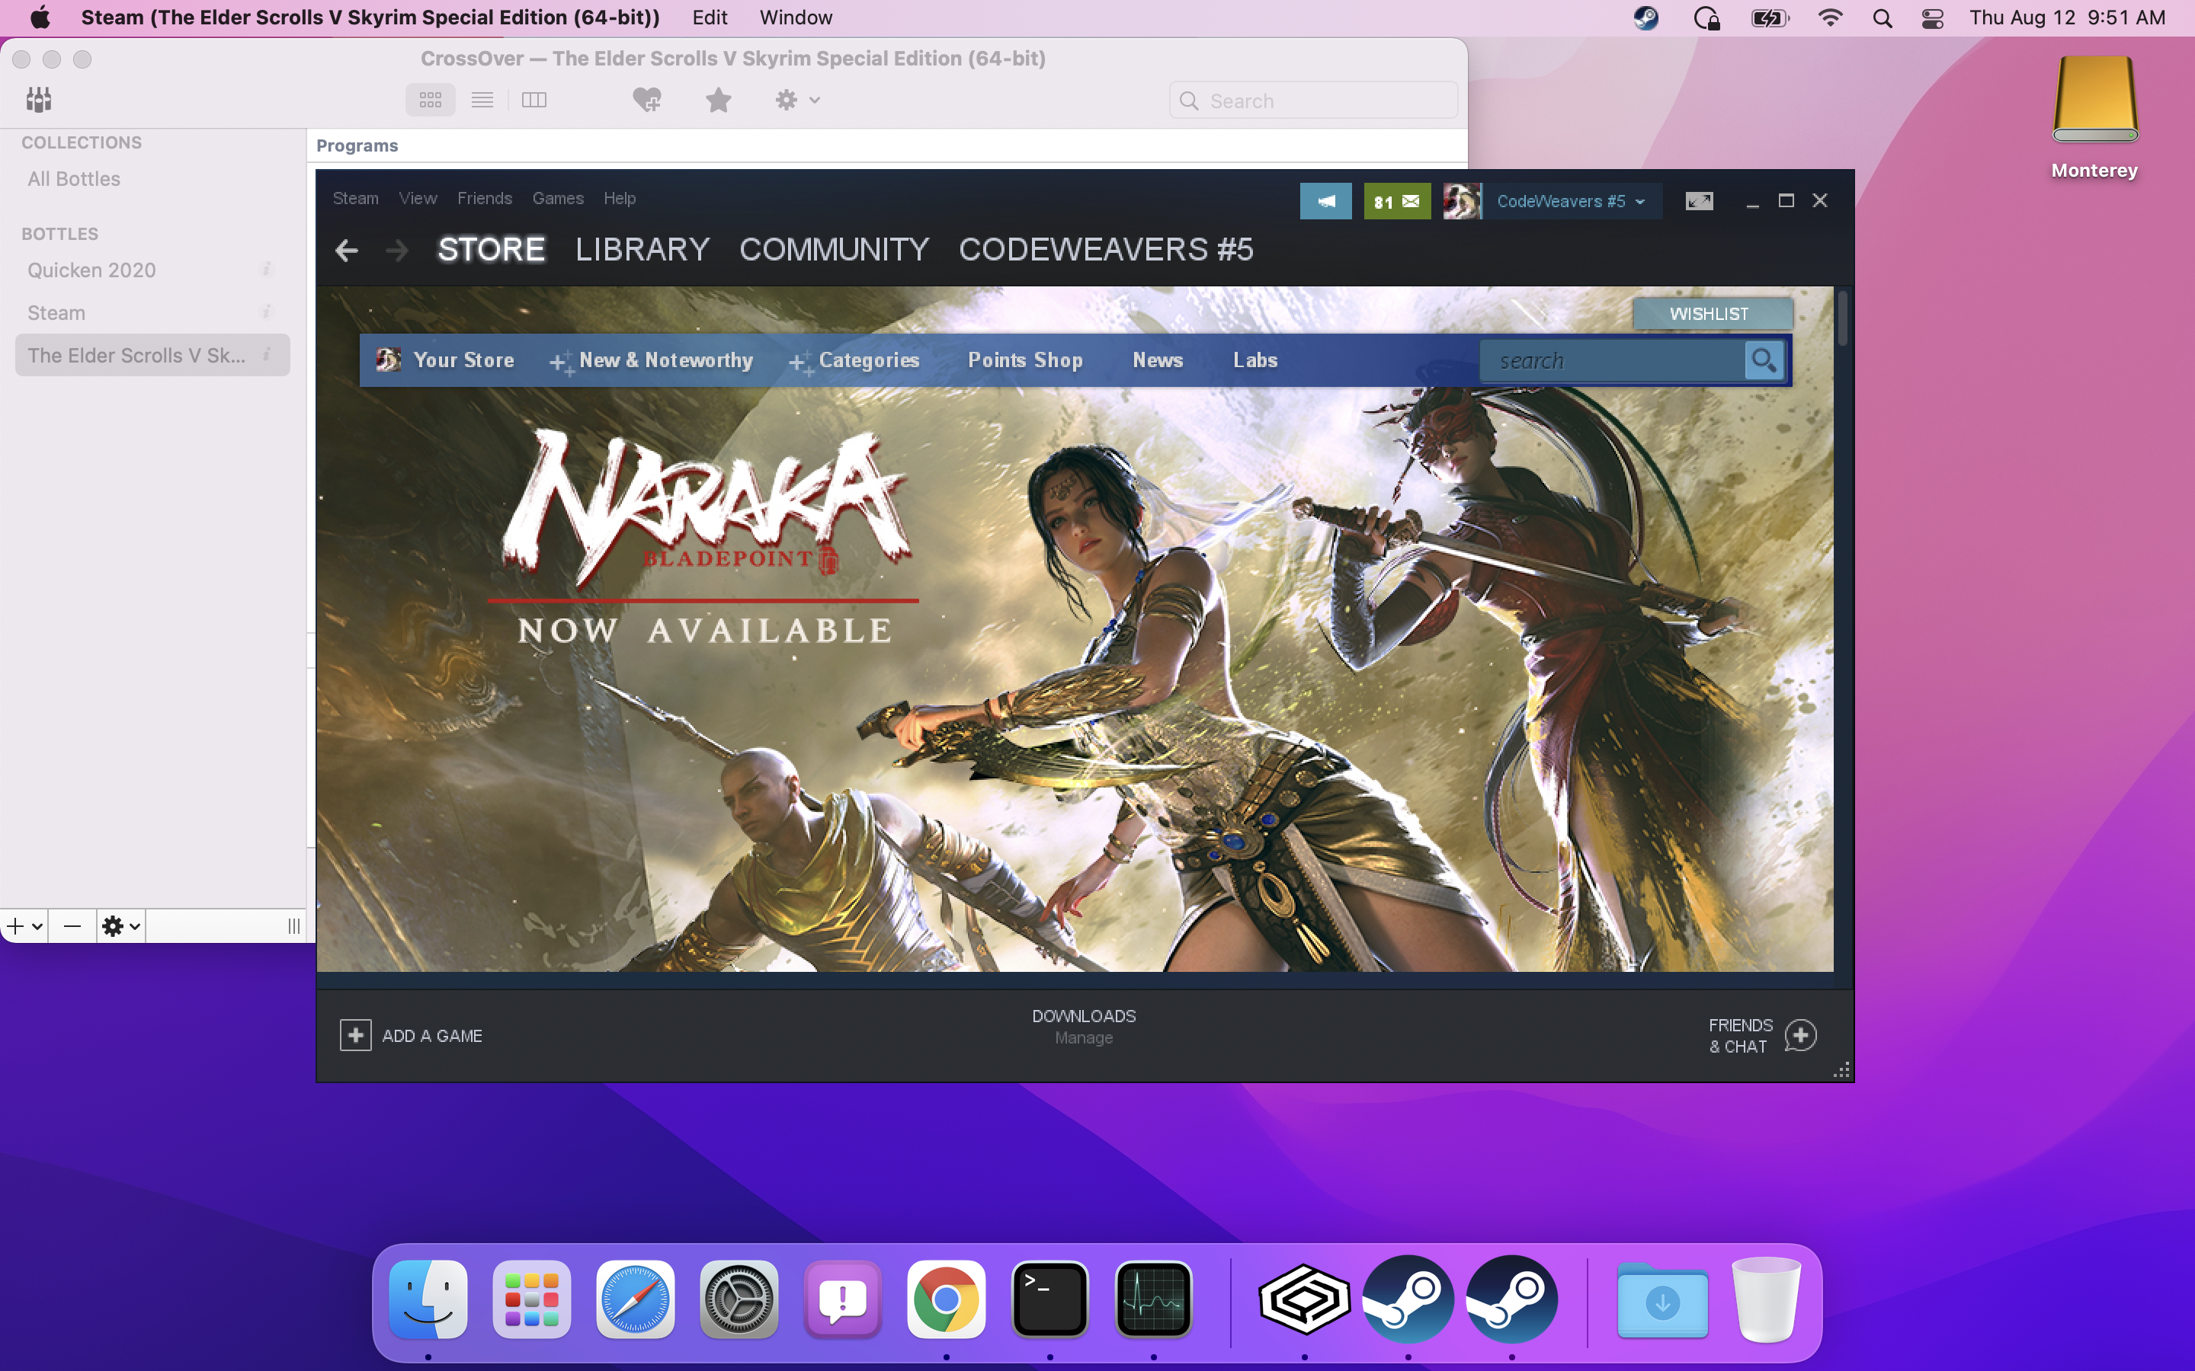Click the CrossOver star/rating icon
The width and height of the screenshot is (2195, 1371).
click(x=717, y=100)
